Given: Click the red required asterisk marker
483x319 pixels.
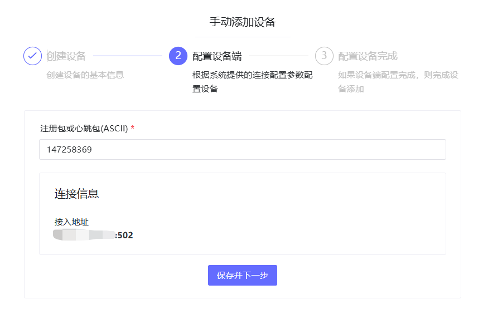Looking at the screenshot, I should (133, 129).
